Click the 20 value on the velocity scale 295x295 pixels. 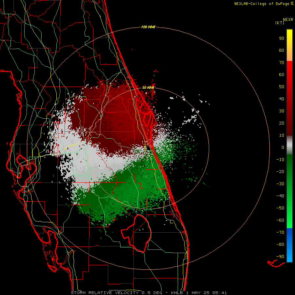coord(282,123)
